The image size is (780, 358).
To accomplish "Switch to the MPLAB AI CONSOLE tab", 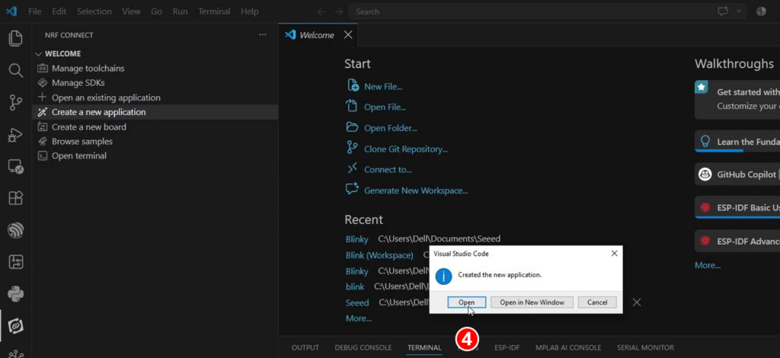I will 568,347.
